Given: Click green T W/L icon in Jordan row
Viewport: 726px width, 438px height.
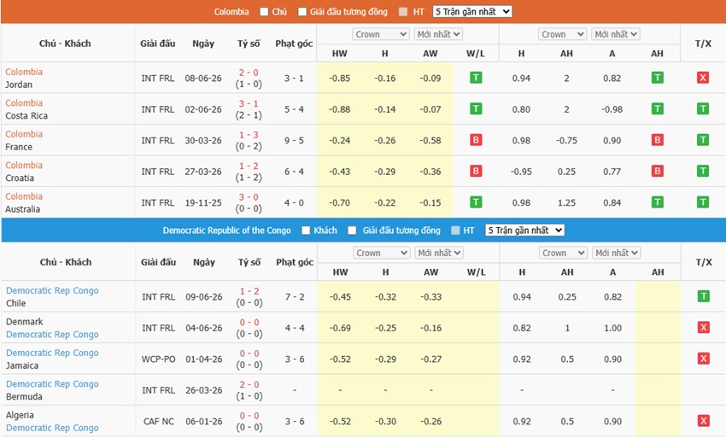Looking at the screenshot, I should pos(476,78).
